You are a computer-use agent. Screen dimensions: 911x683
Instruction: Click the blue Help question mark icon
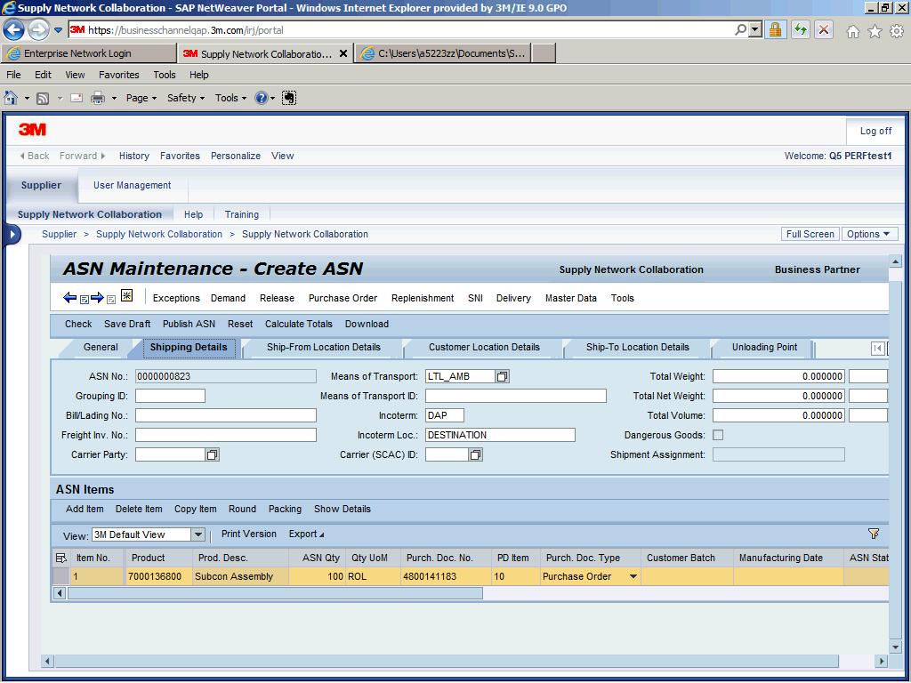click(261, 98)
